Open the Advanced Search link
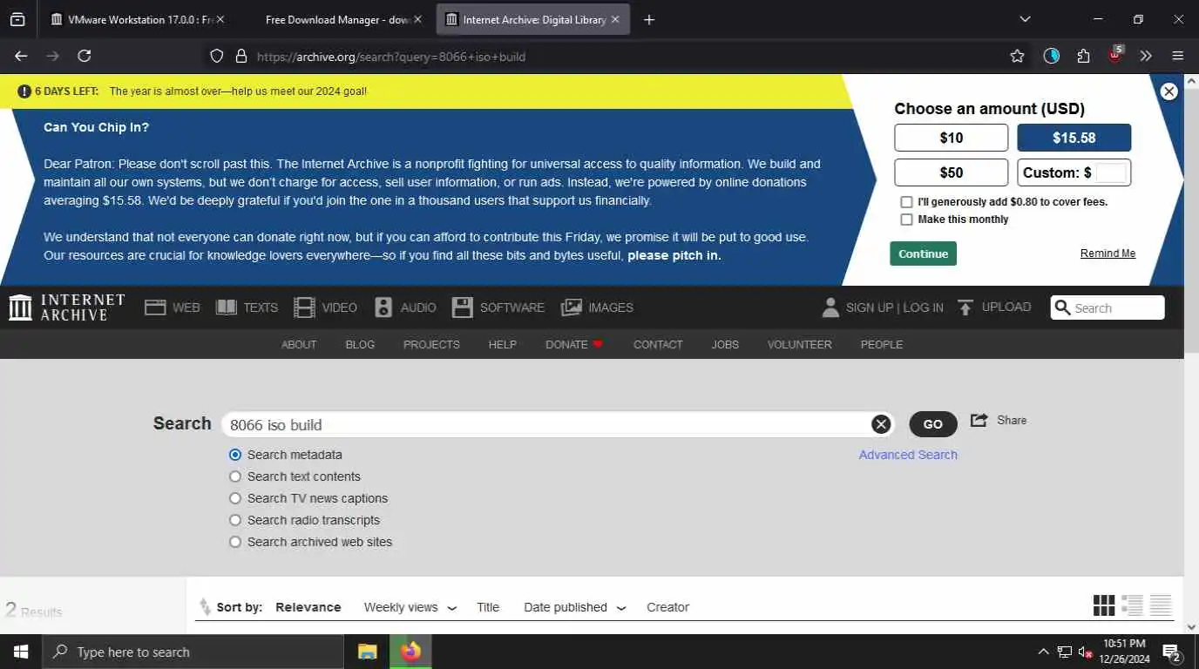Image resolution: width=1199 pixels, height=669 pixels. pyautogui.click(x=908, y=455)
